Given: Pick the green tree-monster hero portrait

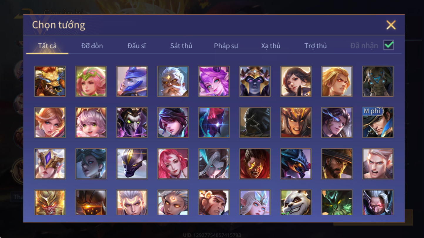Looking at the screenshot, I should 337,202.
